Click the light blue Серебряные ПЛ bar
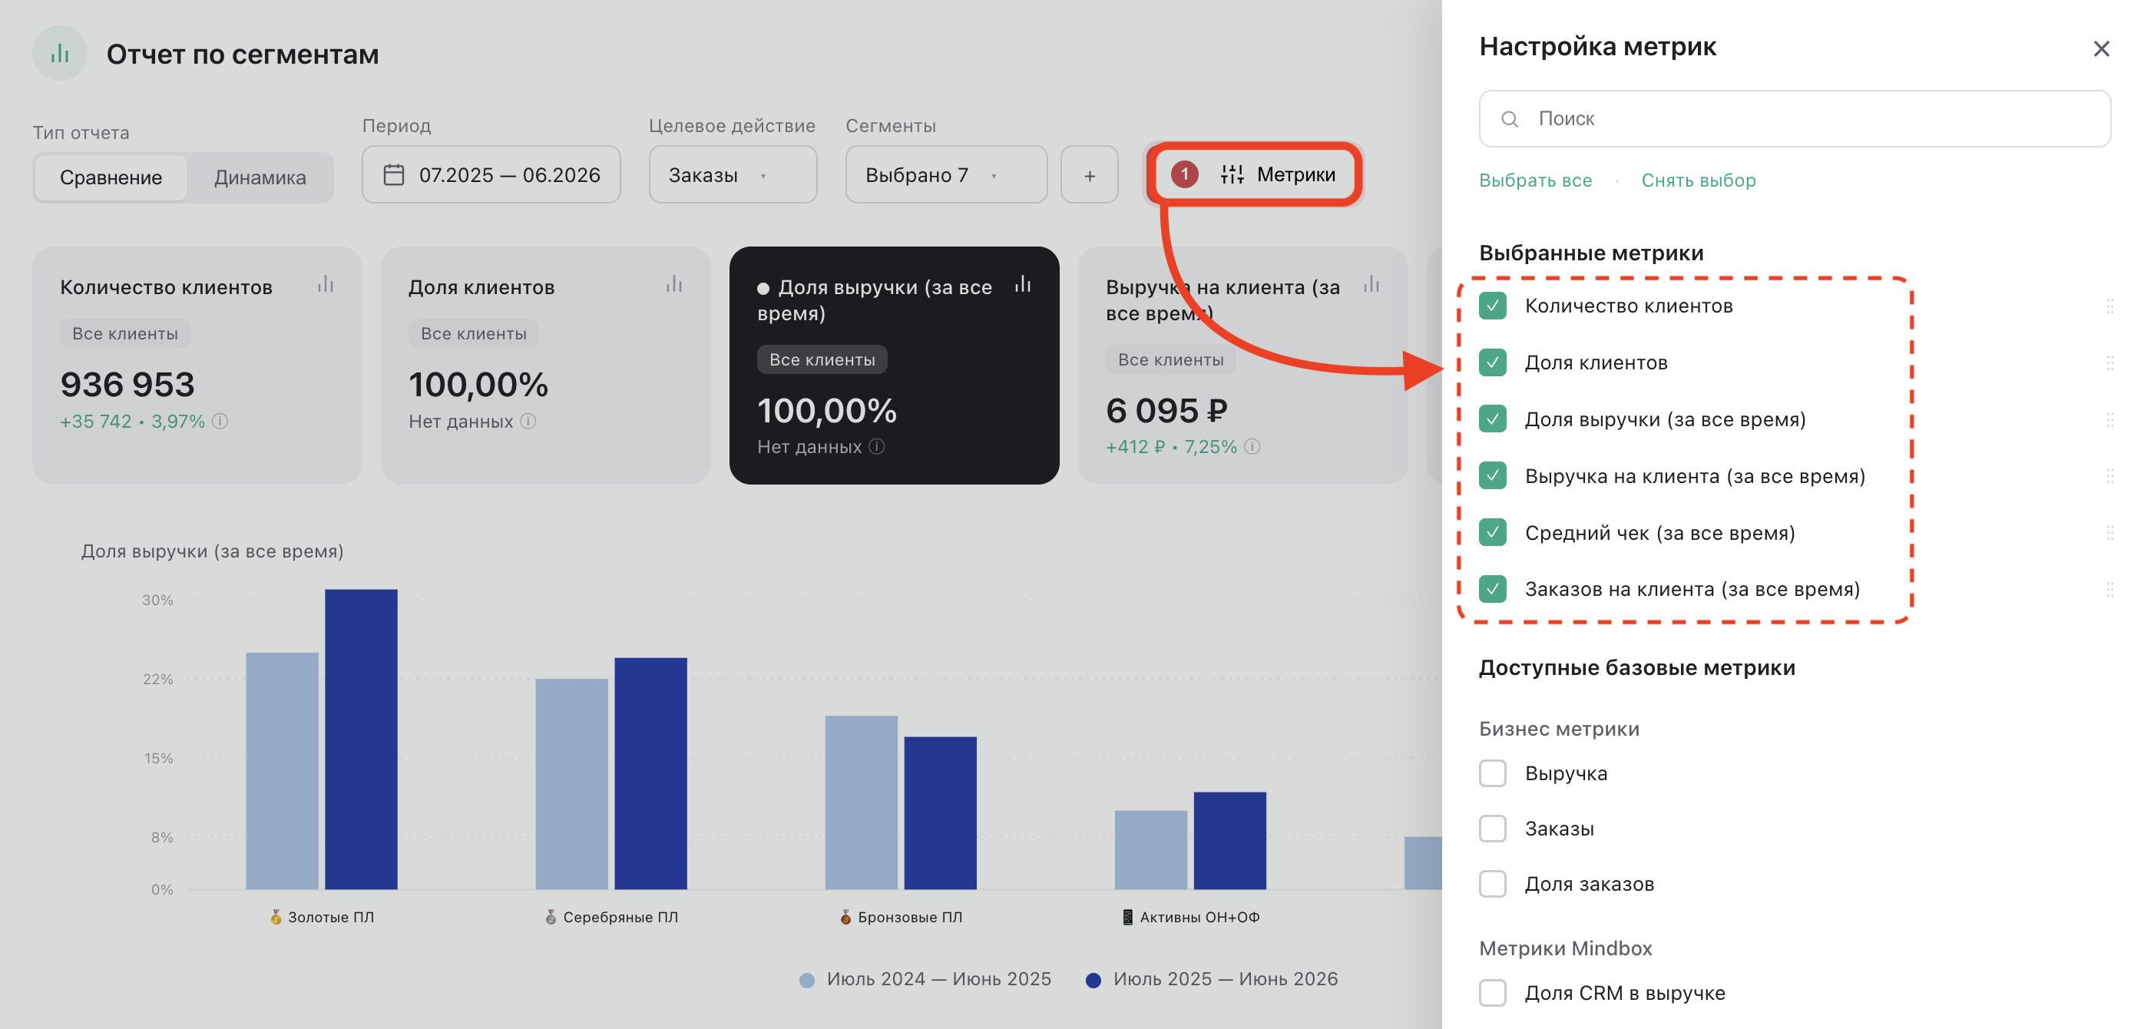 (x=572, y=784)
